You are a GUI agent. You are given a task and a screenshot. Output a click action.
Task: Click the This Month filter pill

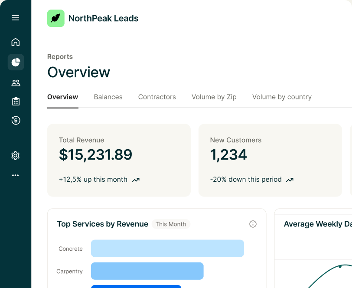pos(171,224)
